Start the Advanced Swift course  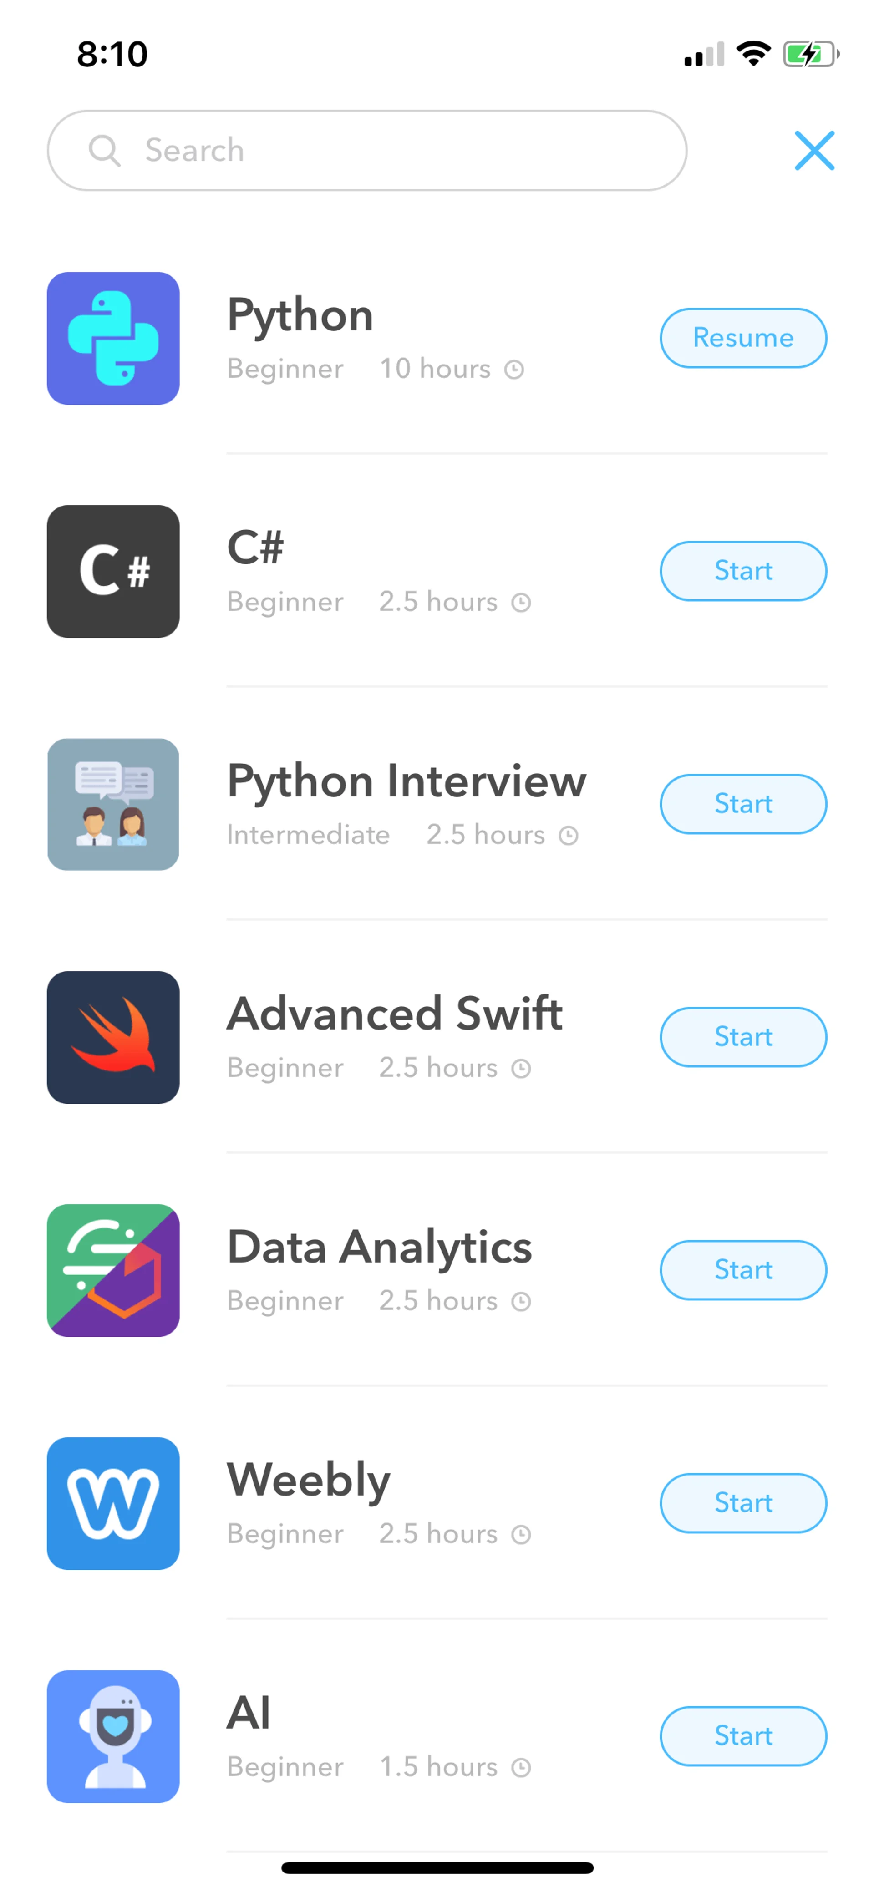click(742, 1036)
